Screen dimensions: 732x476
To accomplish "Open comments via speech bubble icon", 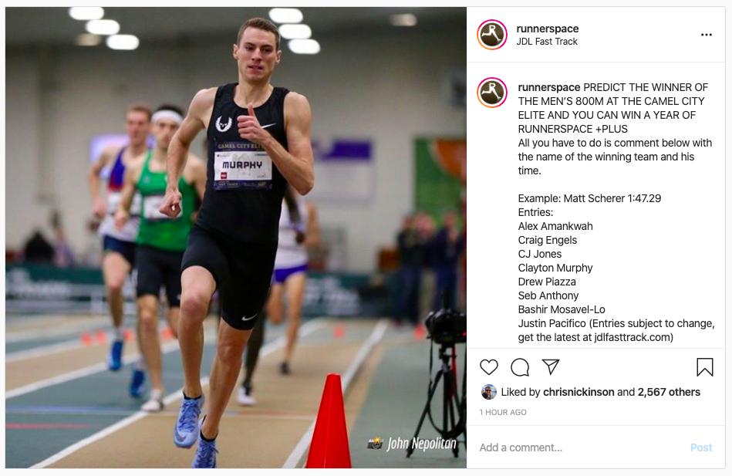I will (x=520, y=367).
